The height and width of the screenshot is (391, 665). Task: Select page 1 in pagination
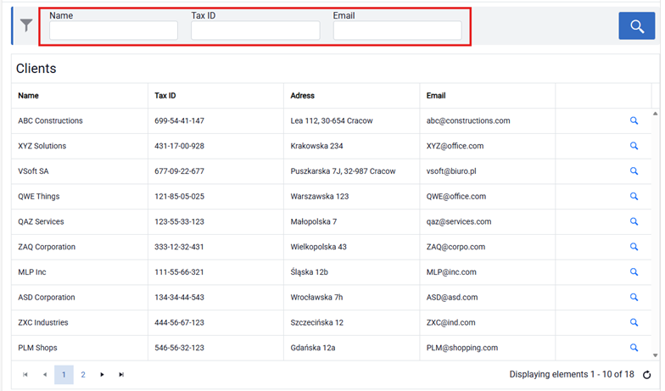64,375
